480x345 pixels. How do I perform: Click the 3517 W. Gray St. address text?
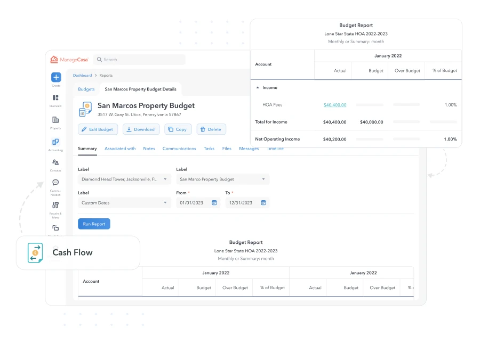[x=139, y=114]
